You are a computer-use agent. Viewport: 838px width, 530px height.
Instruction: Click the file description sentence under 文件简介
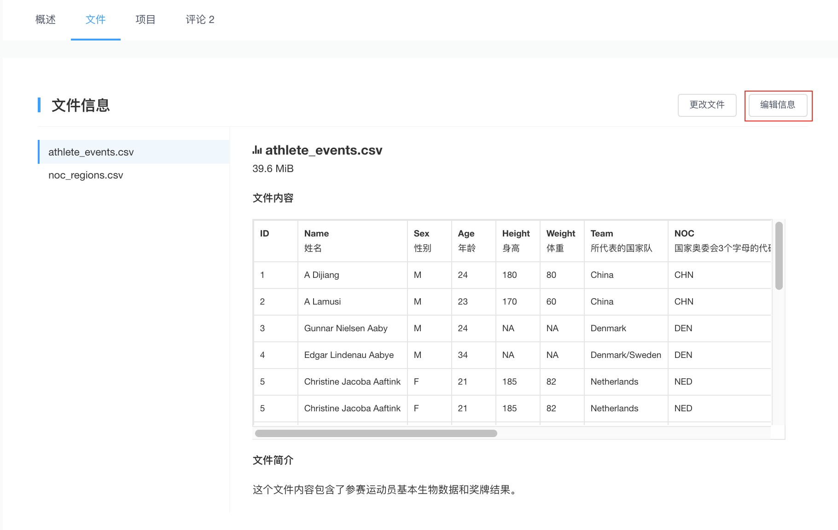pos(386,490)
